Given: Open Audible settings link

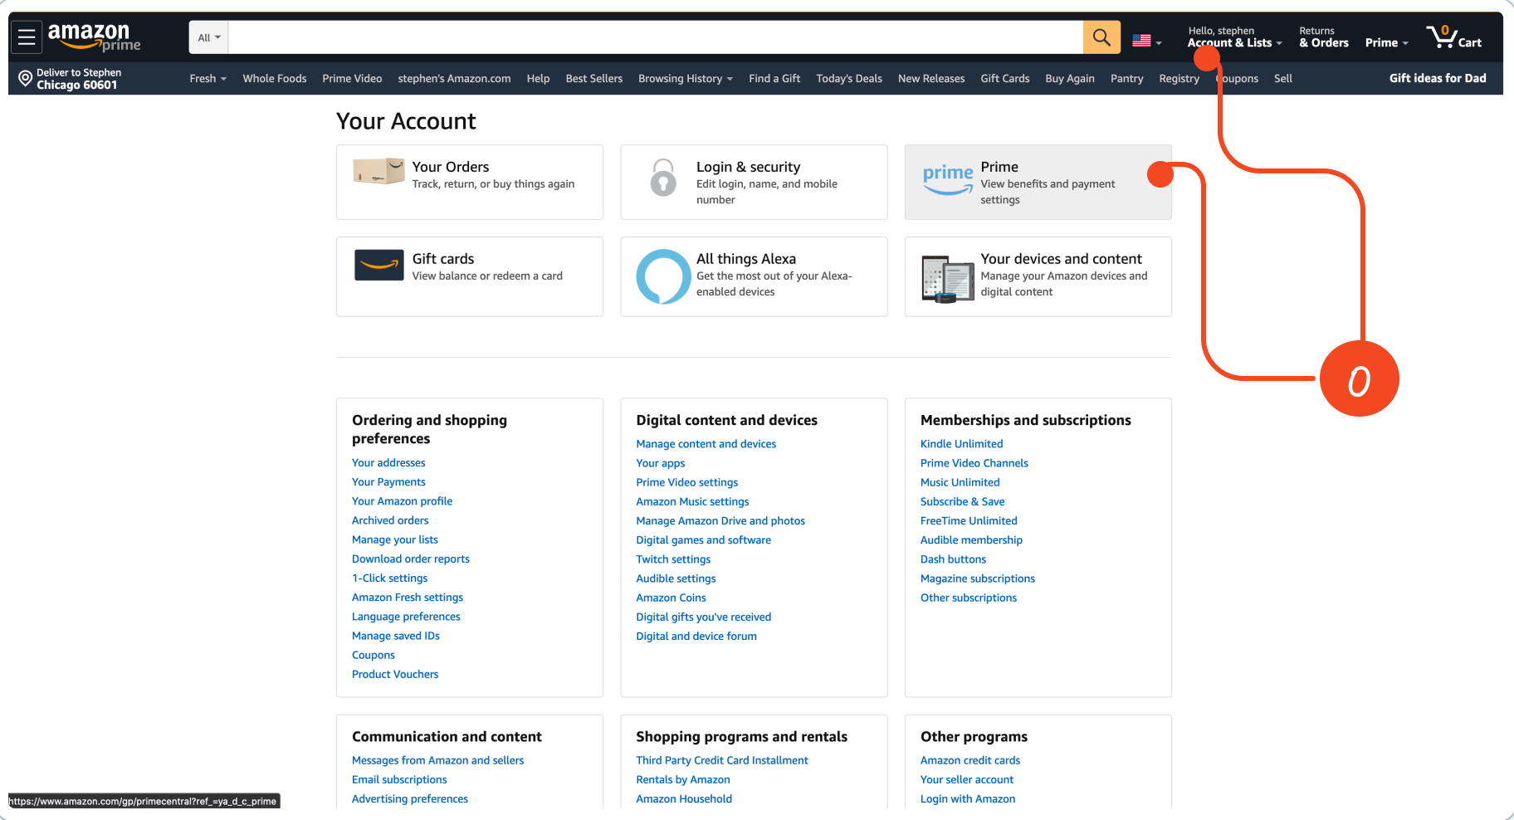Looking at the screenshot, I should [x=676, y=578].
